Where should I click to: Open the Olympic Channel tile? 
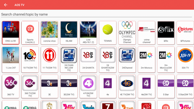[127, 33]
